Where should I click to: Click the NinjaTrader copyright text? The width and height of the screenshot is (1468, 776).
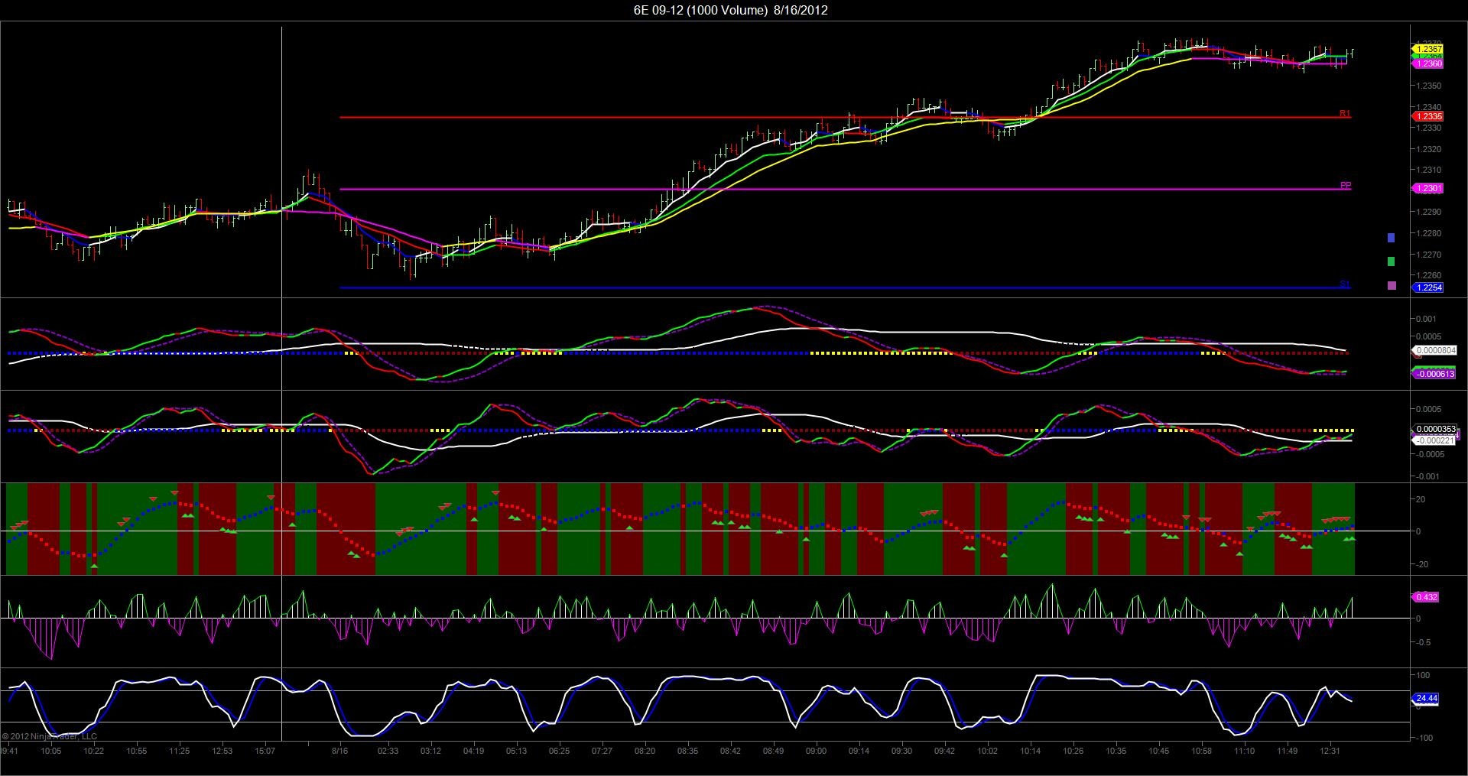tap(50, 736)
